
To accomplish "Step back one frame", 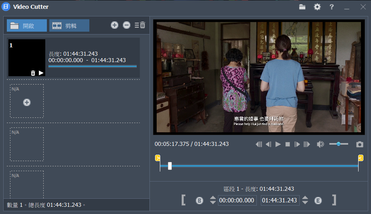I will pyautogui.click(x=268, y=144).
